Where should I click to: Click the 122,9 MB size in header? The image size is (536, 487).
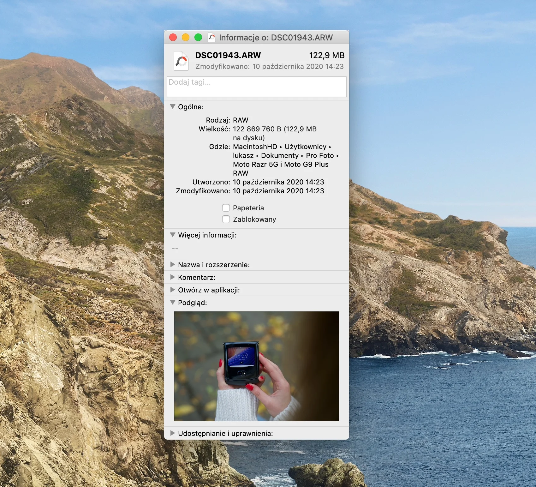tap(327, 55)
